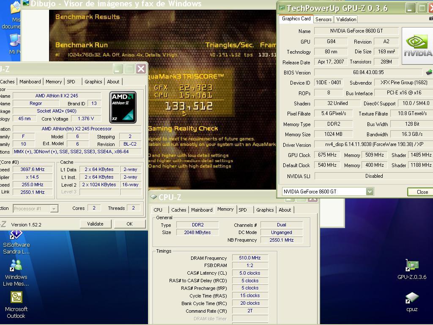433x325 pixels.
Task: Switch to Sensors tab in GPU-Z
Action: pyautogui.click(x=323, y=19)
